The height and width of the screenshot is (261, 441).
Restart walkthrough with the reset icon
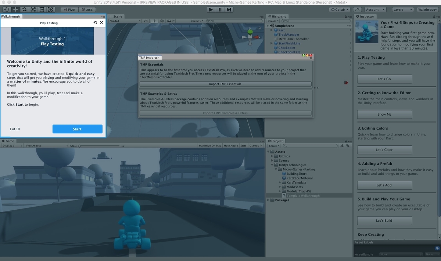coord(96,23)
